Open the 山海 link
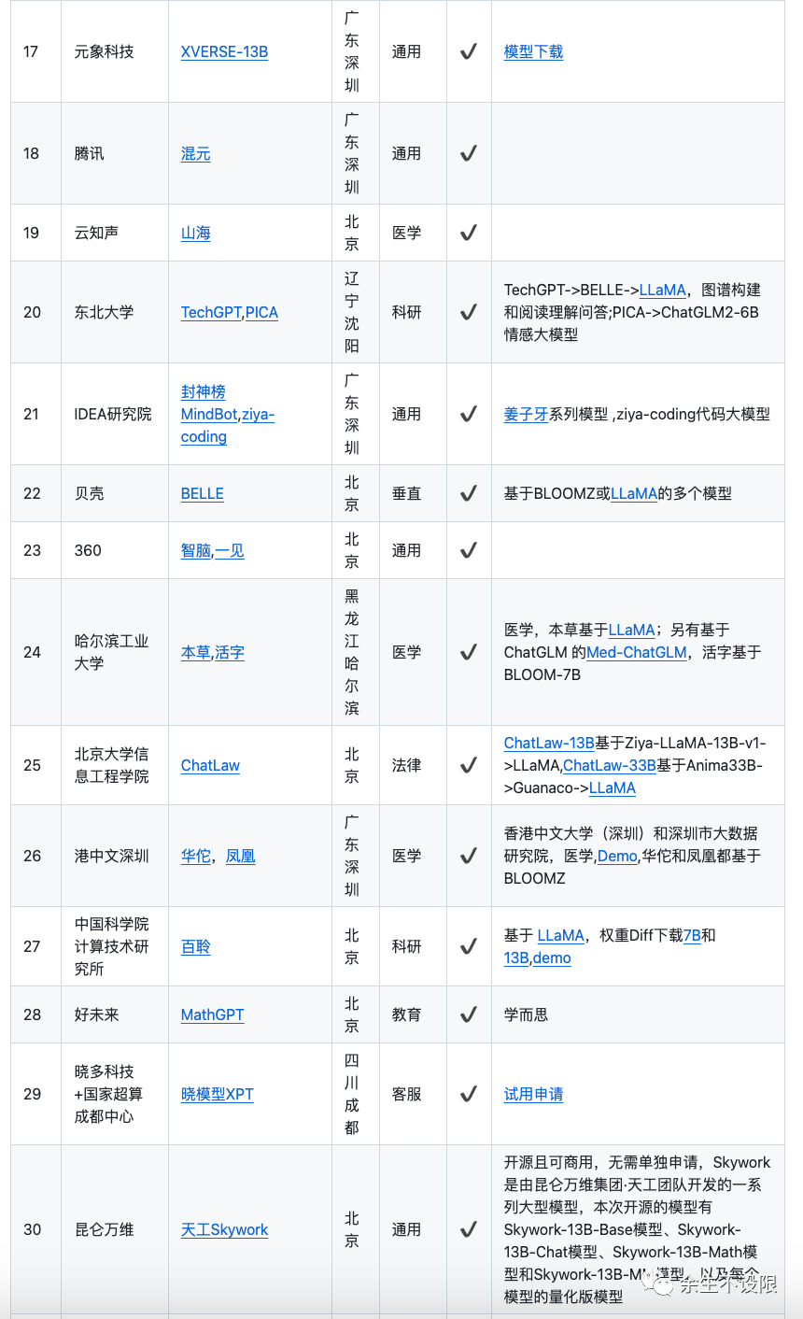 click(x=195, y=233)
